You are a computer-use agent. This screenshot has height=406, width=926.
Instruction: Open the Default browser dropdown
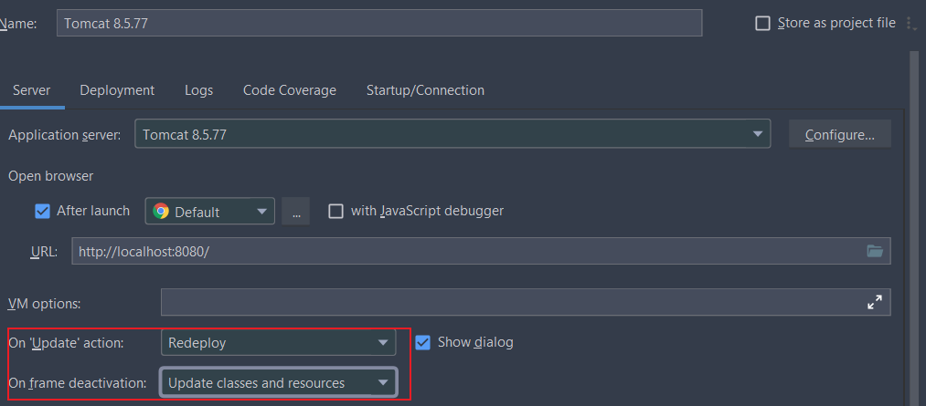tap(209, 211)
